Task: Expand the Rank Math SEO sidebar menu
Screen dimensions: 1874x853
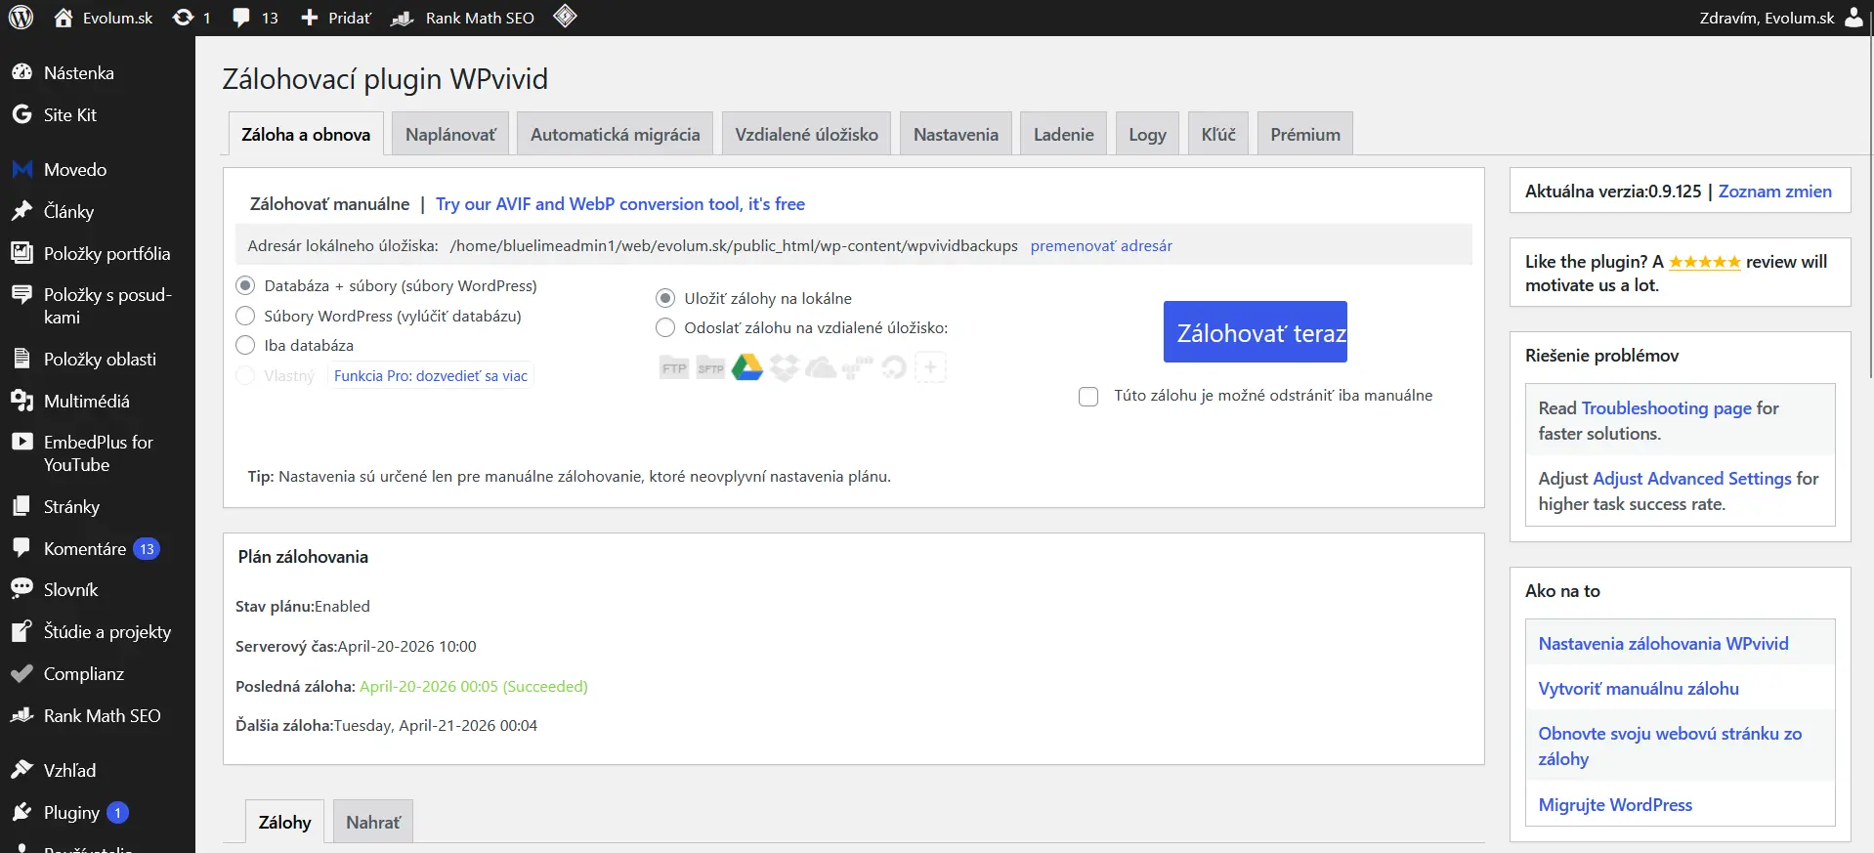Action: pyautogui.click(x=102, y=716)
